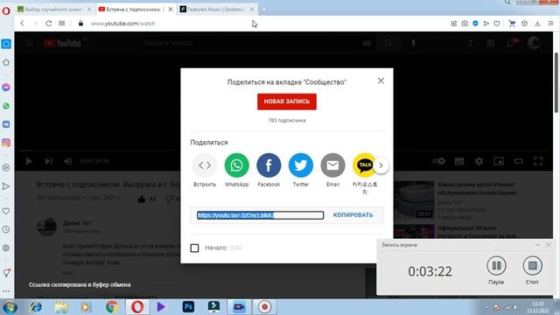Open sidebar history clock icon
560x315 pixels.
[6, 229]
